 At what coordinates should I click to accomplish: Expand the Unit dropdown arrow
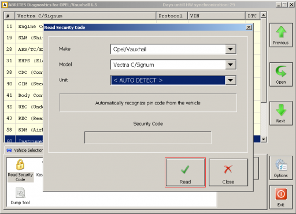click(x=231, y=80)
